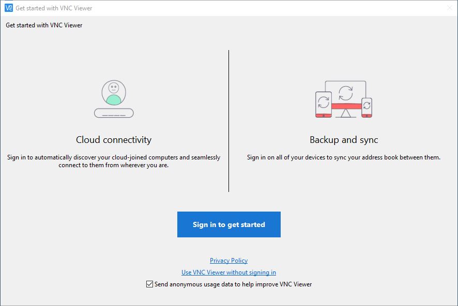Click the Get started with VNC Viewer subtitle label

point(44,25)
